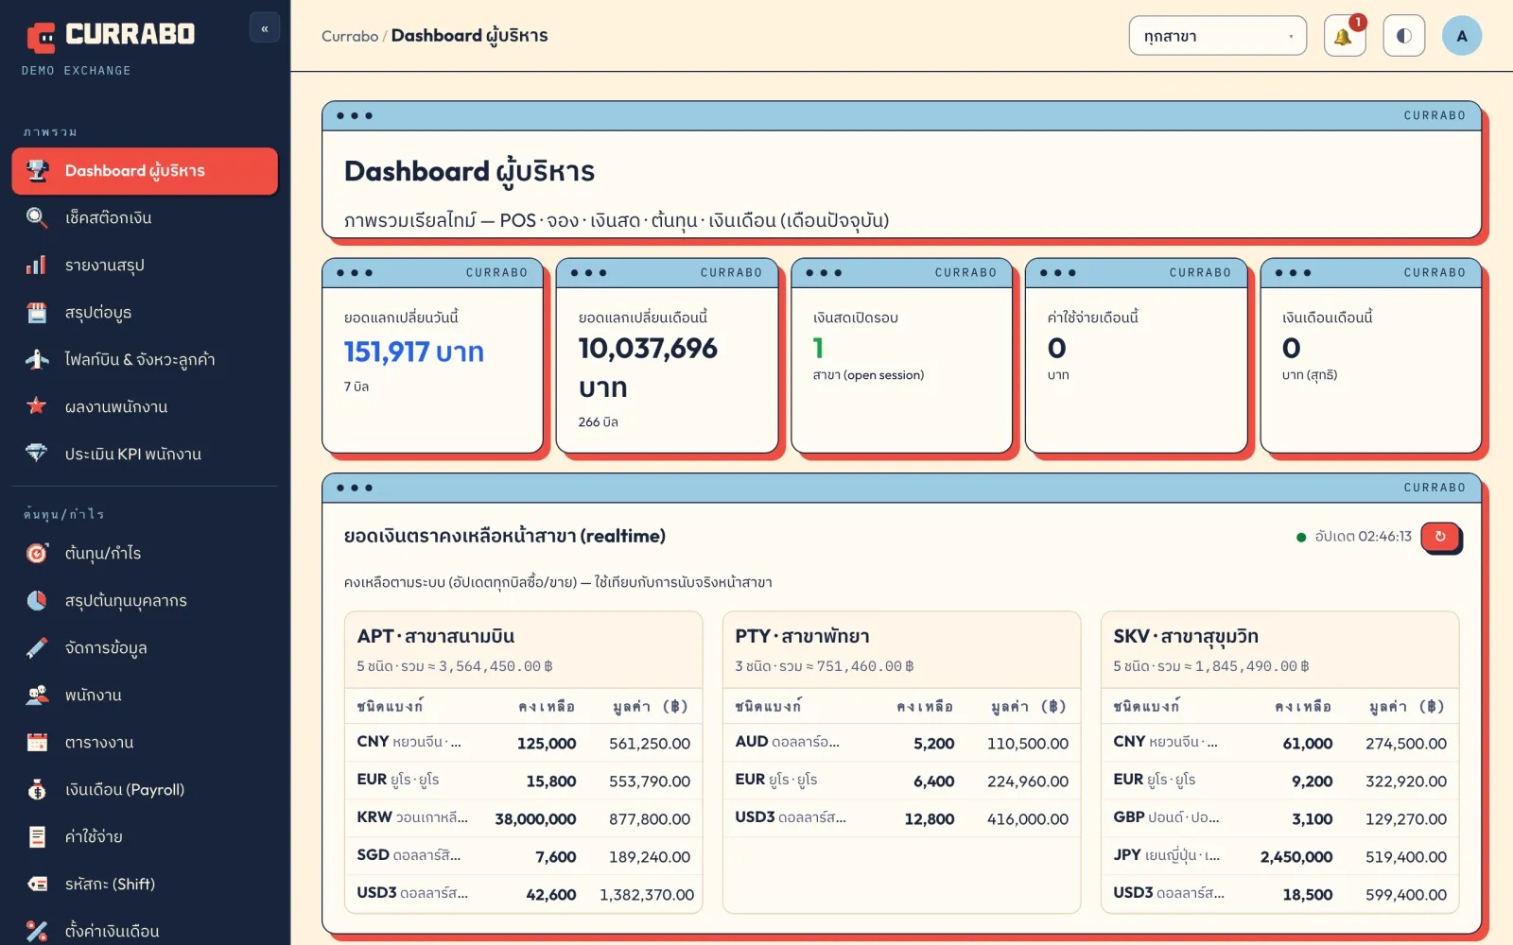Image resolution: width=1513 pixels, height=945 pixels.
Task: Refresh the realtime branch balances
Action: (1440, 537)
